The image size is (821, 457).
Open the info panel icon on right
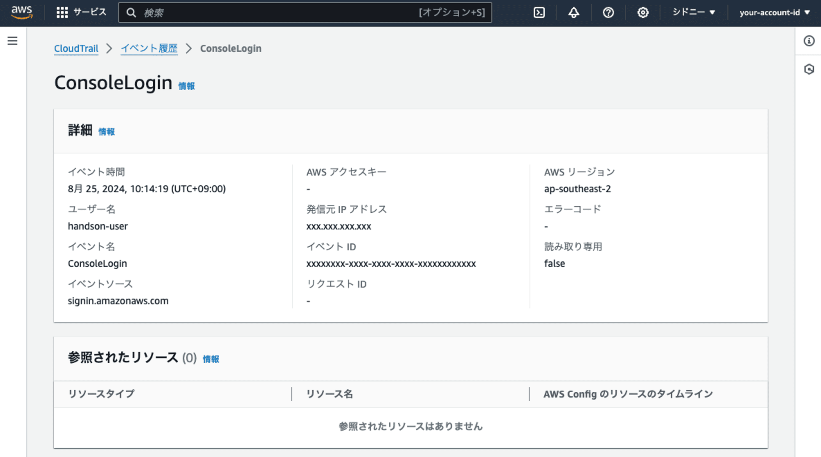[809, 41]
